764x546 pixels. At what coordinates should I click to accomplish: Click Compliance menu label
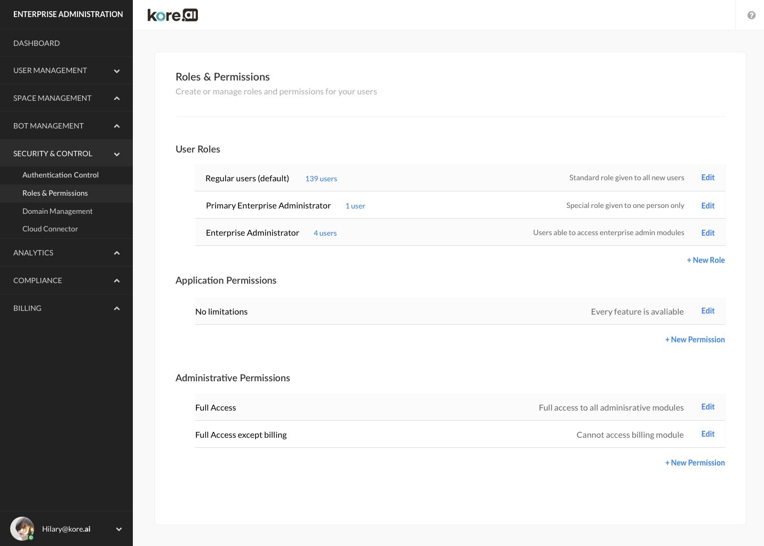37,280
